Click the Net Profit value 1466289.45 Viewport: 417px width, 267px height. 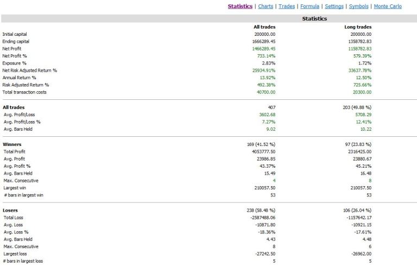pos(263,49)
